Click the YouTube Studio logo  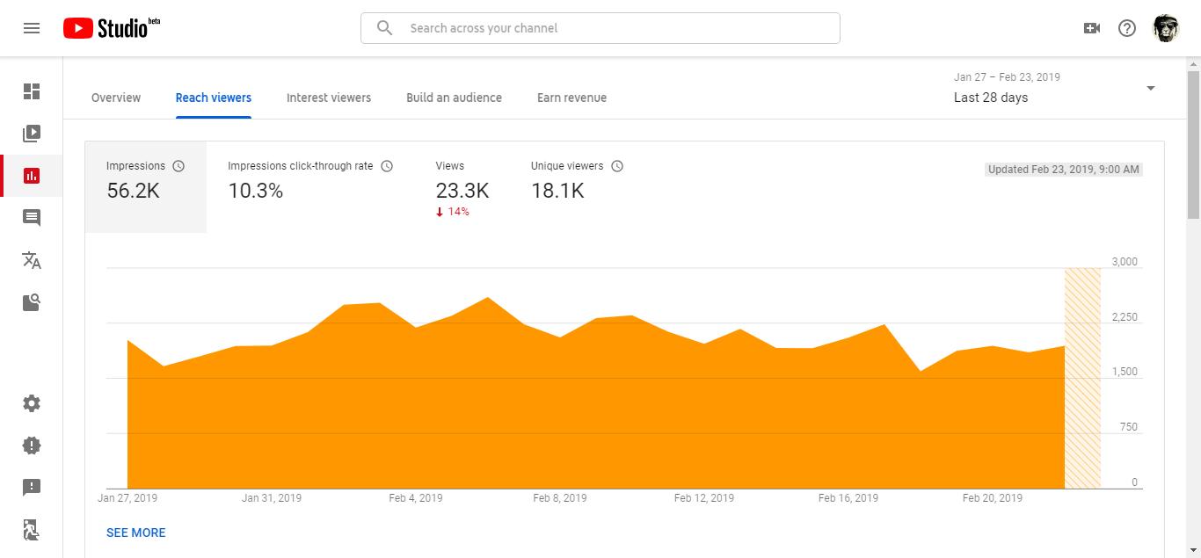pos(112,28)
